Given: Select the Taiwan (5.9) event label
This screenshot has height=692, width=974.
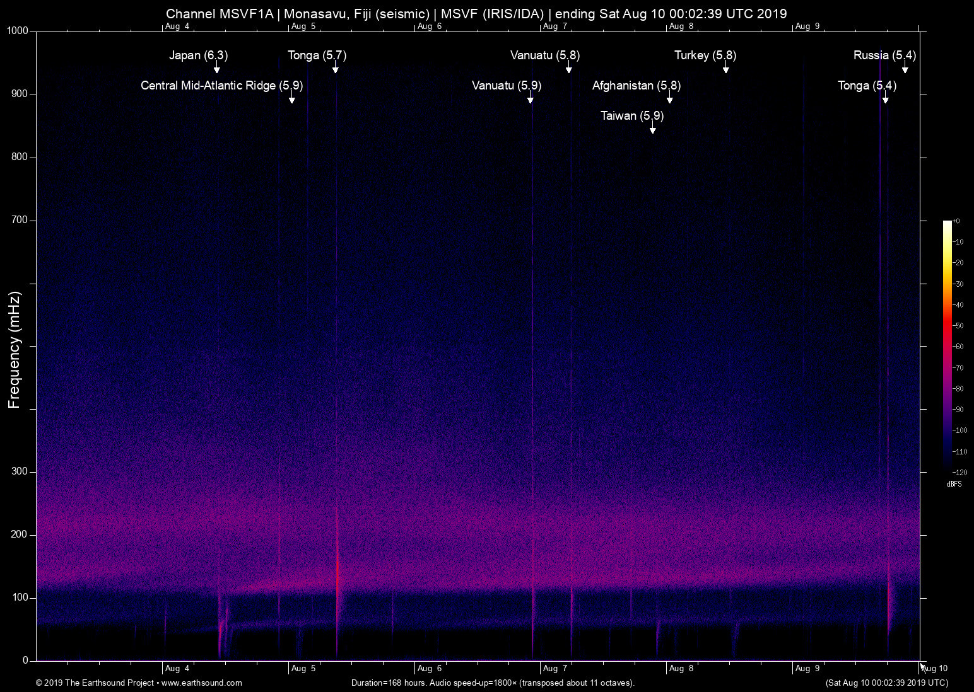Looking at the screenshot, I should coord(632,116).
